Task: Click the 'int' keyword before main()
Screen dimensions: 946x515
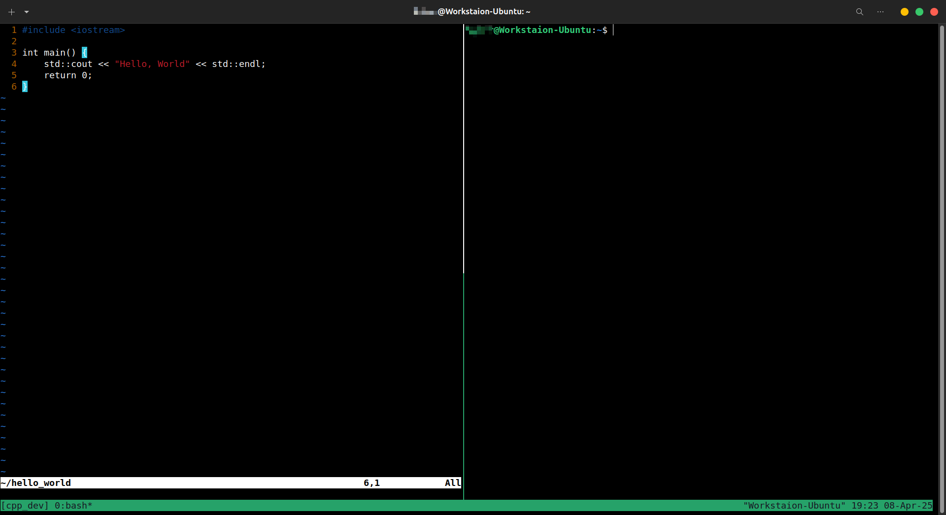Action: (x=30, y=53)
